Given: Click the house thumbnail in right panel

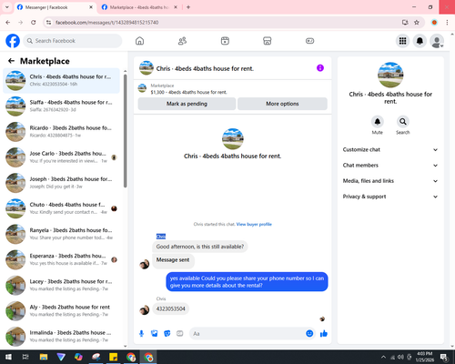Looking at the screenshot, I should pos(390,75).
